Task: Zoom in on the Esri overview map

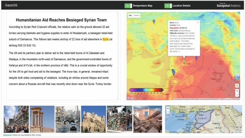Action: click(168, 108)
